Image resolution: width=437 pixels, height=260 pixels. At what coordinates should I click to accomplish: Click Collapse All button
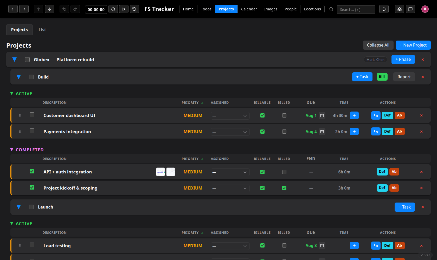[x=378, y=45]
